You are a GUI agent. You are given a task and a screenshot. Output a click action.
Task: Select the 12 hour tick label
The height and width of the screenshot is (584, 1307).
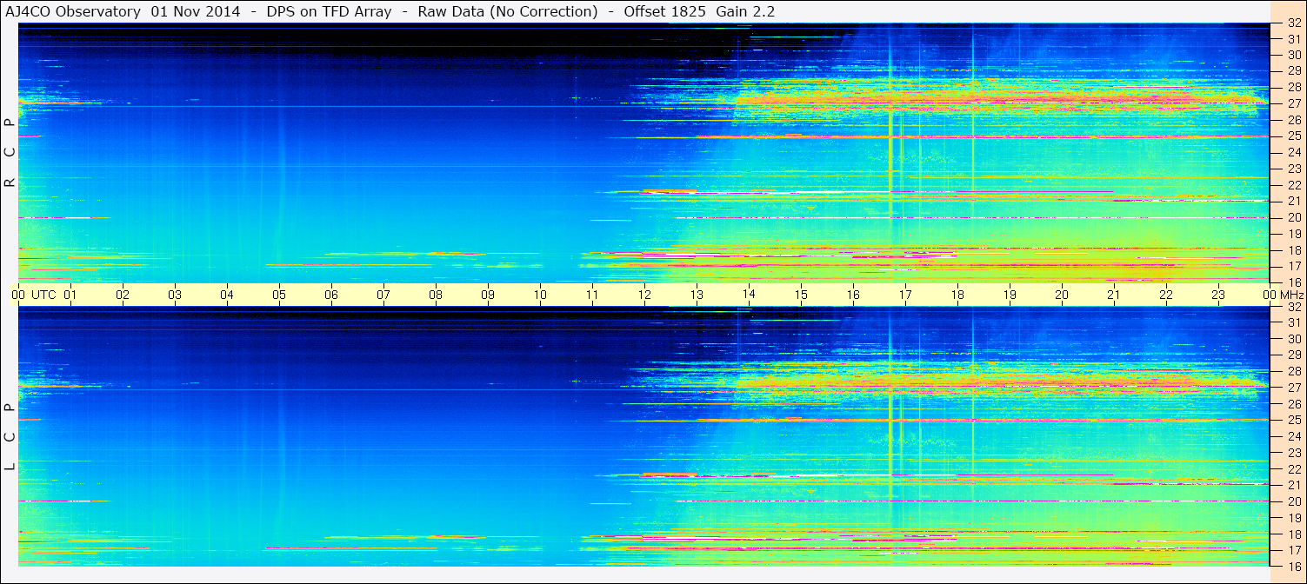pyautogui.click(x=644, y=295)
